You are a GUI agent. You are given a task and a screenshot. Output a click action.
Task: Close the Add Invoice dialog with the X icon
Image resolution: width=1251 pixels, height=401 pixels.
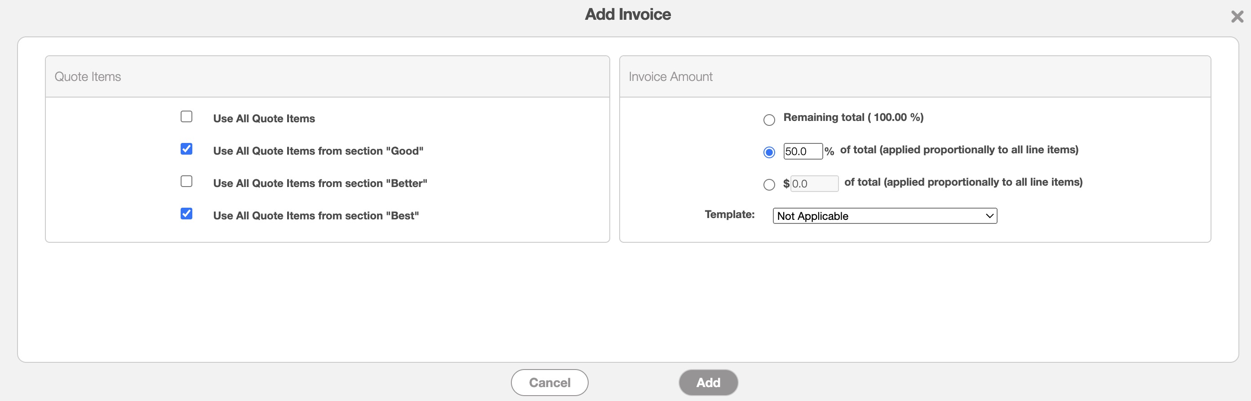[x=1237, y=17]
